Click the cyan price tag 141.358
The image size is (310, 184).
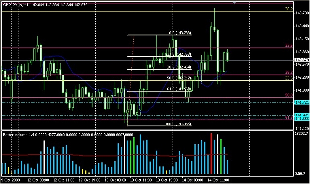pyautogui.click(x=302, y=119)
